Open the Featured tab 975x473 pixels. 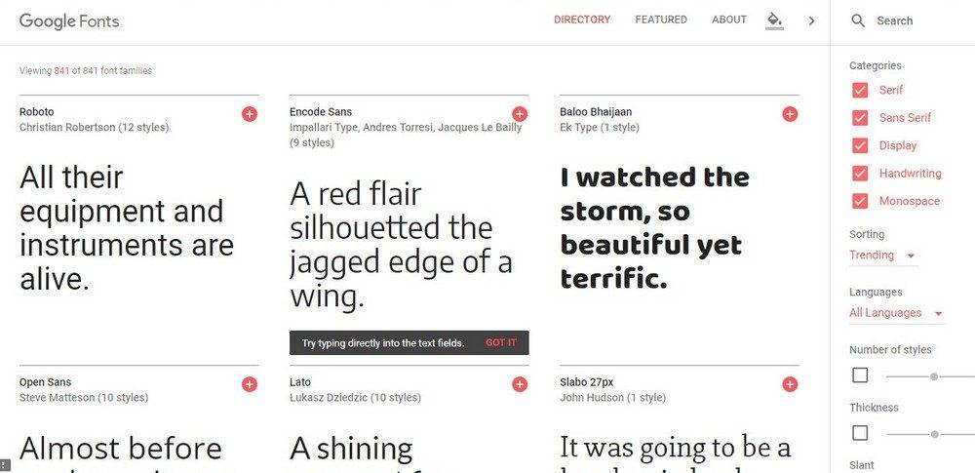click(x=661, y=20)
